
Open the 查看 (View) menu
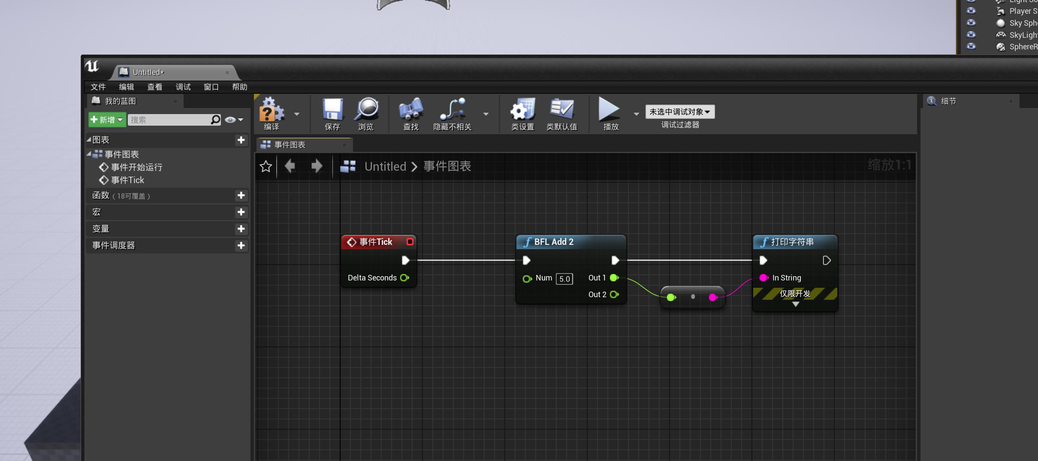155,87
